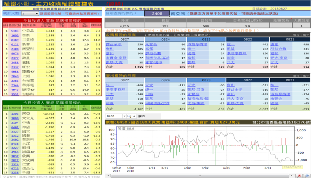Viewport: 312px width, 178px height.
Task: Click broker 康和 with 485 under buyers 0827
Action: 110,49
